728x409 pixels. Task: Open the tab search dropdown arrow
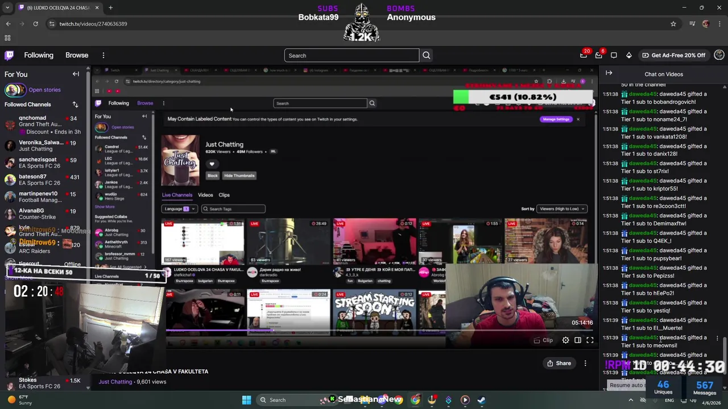pos(8,7)
